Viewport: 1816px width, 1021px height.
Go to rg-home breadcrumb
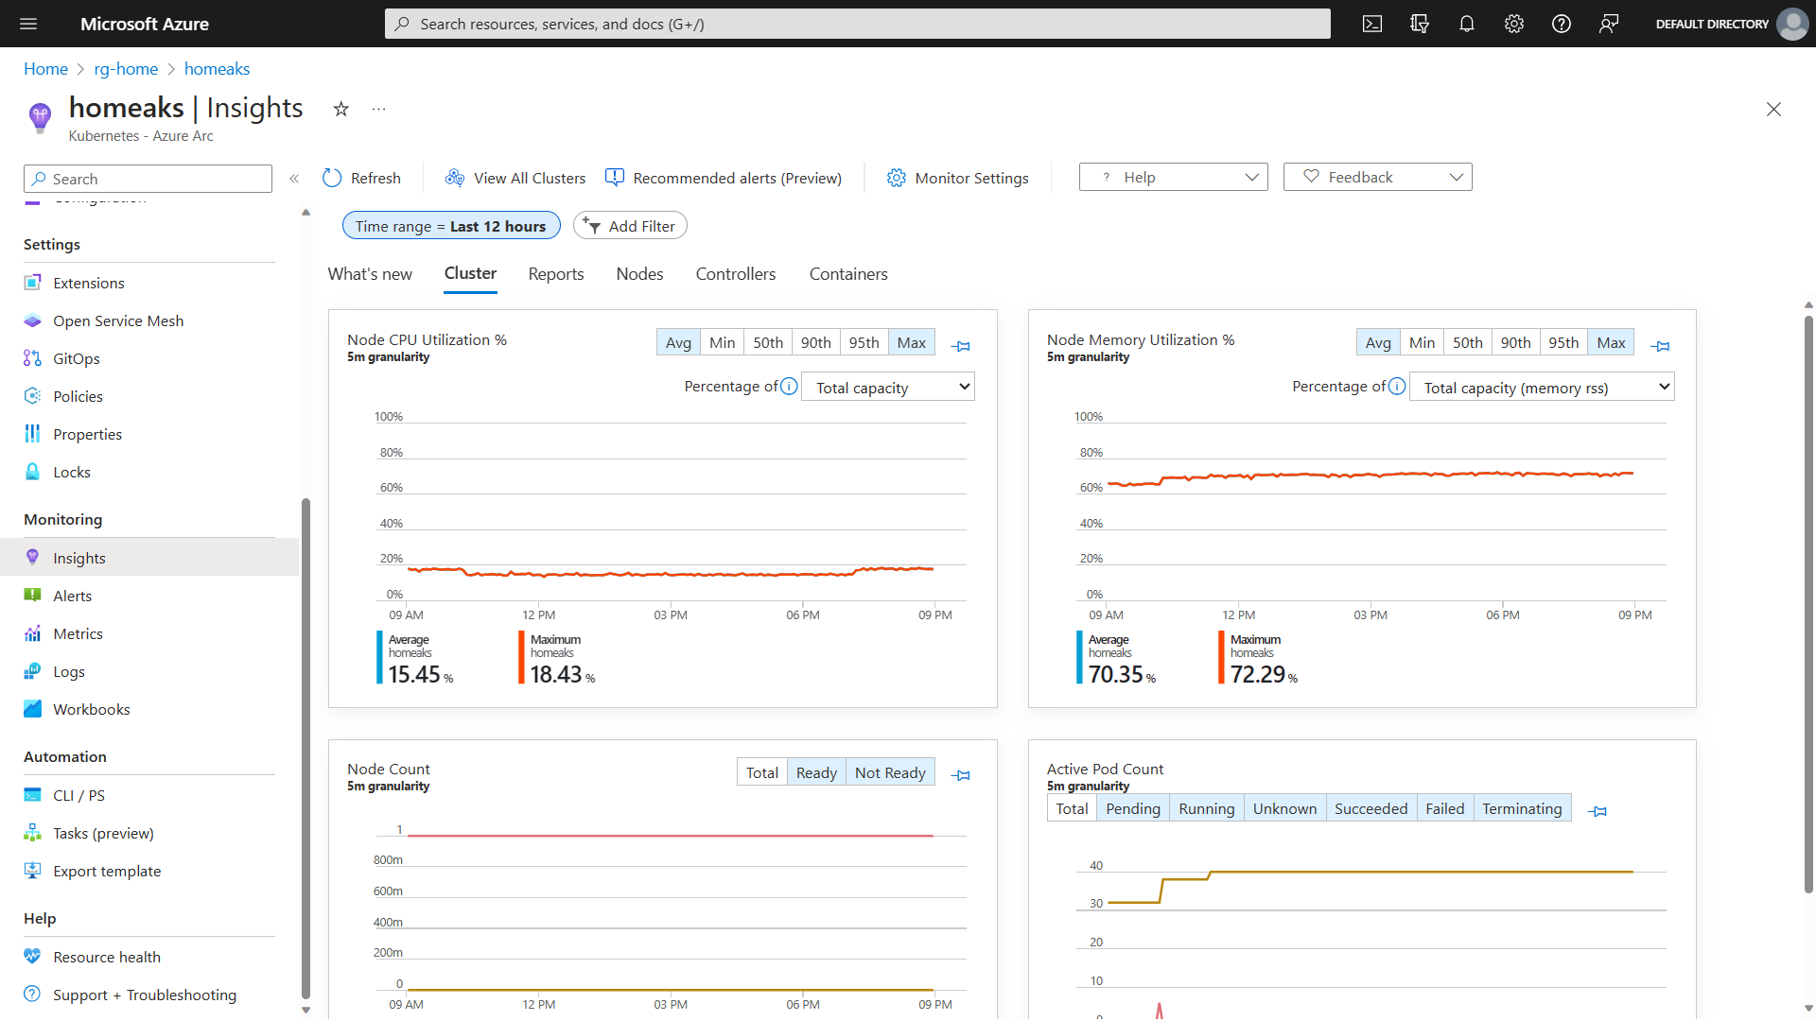pos(126,69)
